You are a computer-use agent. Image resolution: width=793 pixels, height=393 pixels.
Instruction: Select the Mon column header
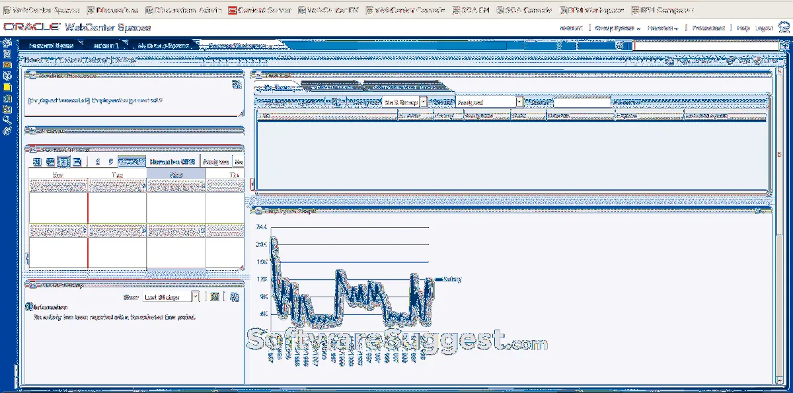[58, 174]
